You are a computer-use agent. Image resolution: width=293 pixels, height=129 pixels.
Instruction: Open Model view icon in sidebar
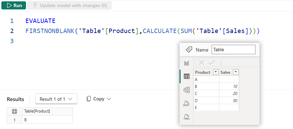click(186, 90)
